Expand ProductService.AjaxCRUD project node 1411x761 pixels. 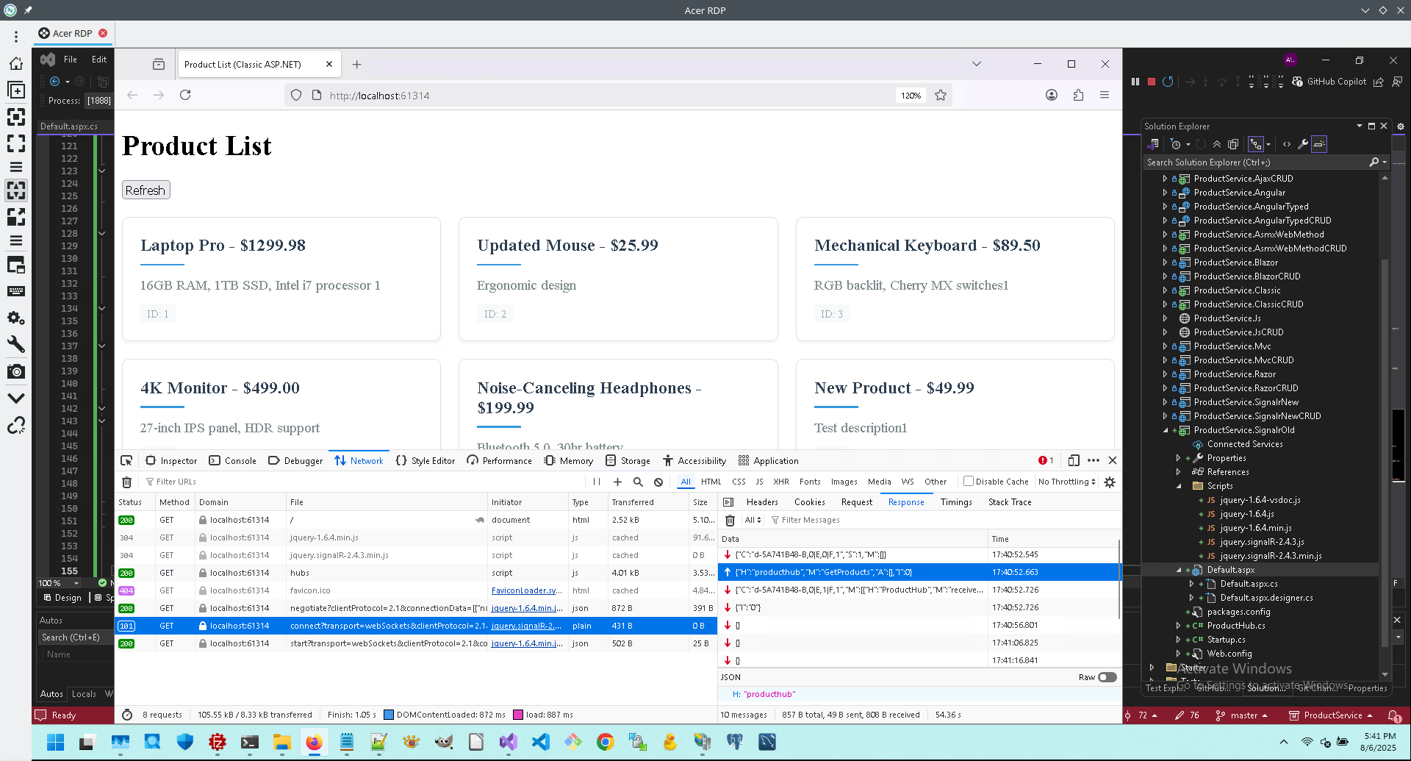click(1165, 179)
